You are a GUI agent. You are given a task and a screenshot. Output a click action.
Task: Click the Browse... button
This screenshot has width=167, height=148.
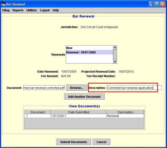77,88
